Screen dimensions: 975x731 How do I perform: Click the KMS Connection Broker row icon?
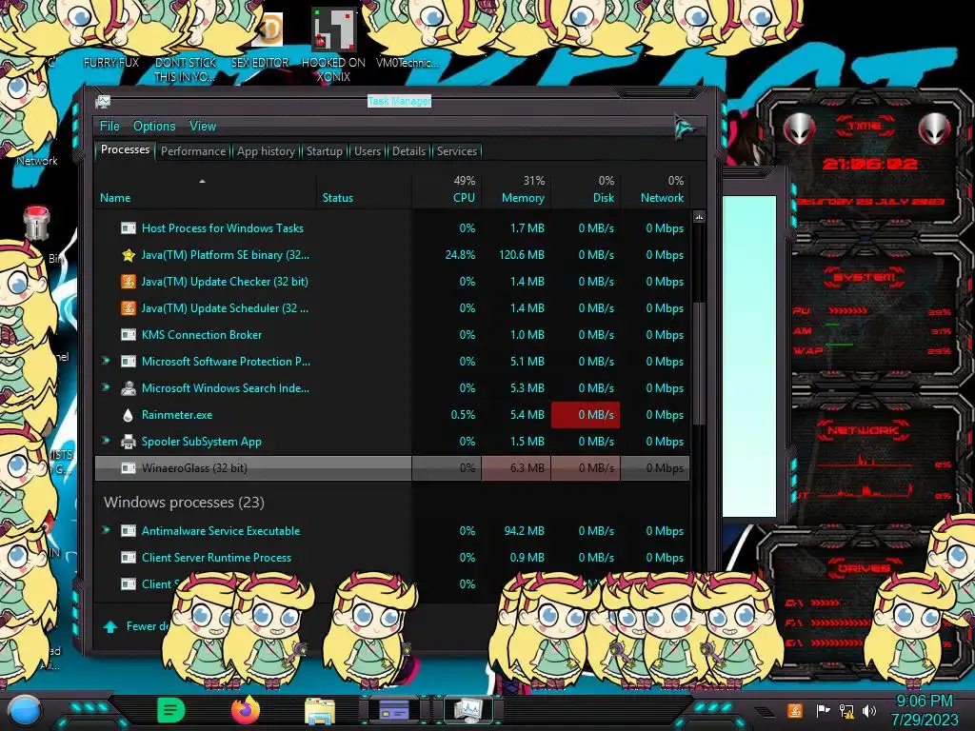coord(129,335)
